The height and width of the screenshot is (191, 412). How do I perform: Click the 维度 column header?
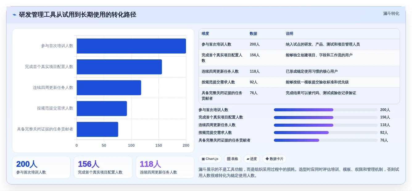click(205, 34)
